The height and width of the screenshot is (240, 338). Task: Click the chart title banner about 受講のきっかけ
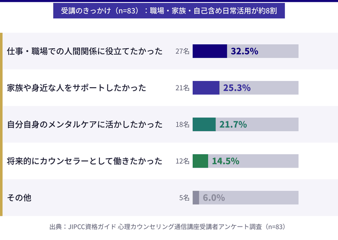(169, 10)
